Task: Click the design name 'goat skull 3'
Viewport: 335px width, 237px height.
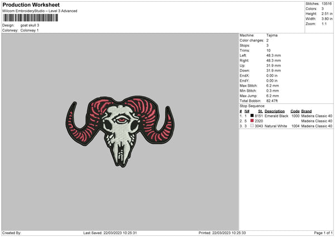Action: point(30,25)
